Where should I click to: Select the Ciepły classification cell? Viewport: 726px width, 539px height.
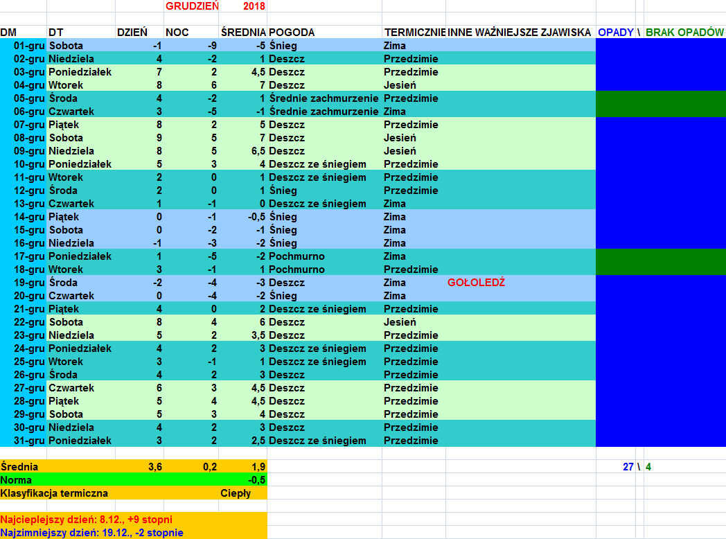[x=236, y=493]
